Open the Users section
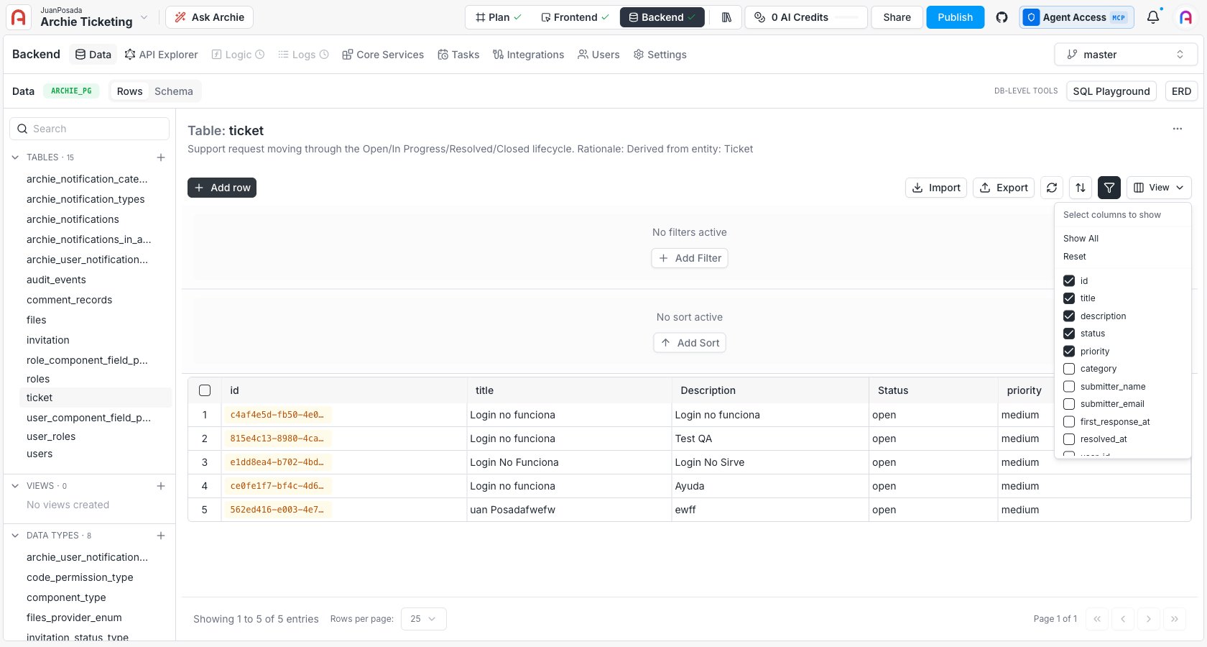 598,55
